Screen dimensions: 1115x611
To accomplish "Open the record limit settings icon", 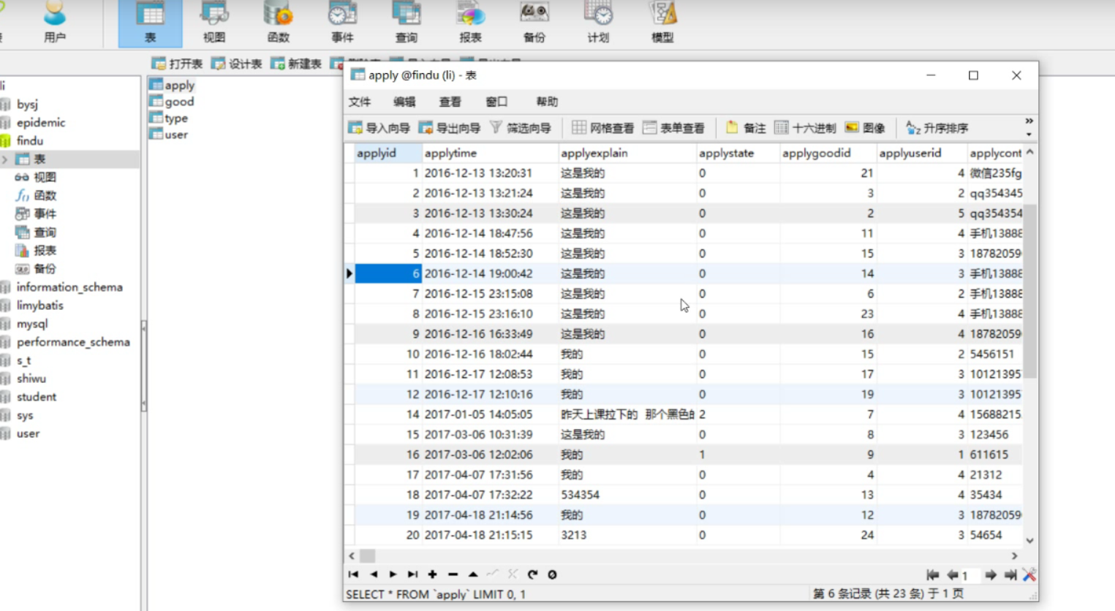I will pos(1029,575).
